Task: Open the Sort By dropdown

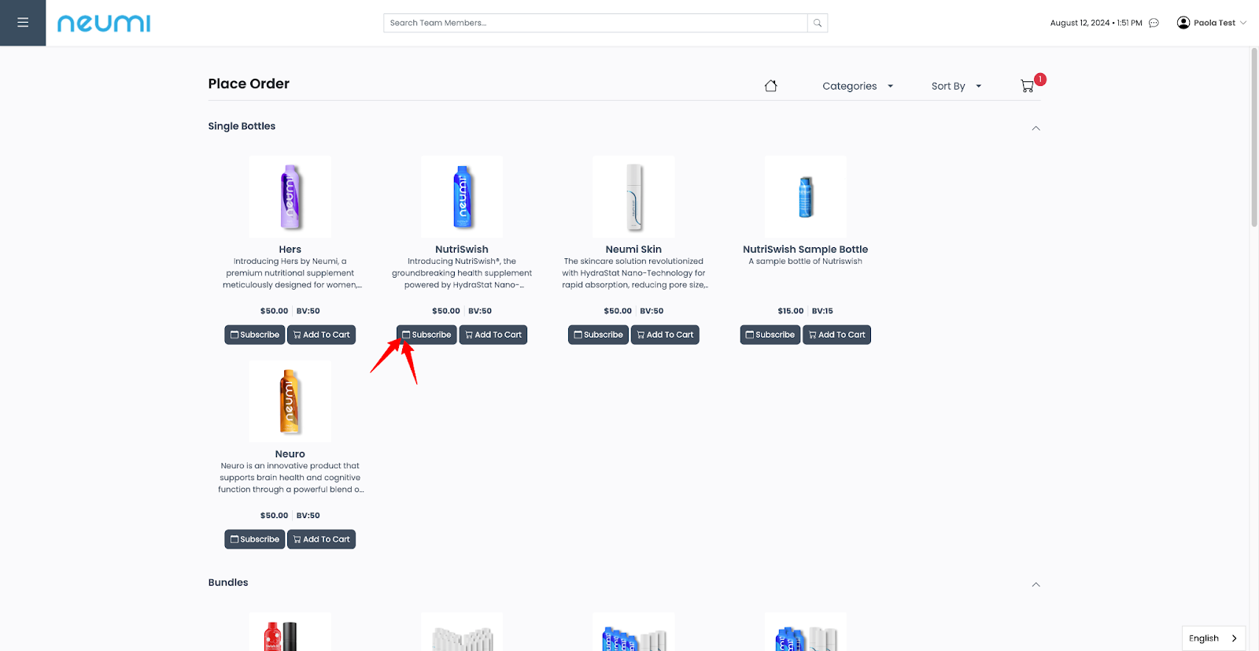Action: 955,86
